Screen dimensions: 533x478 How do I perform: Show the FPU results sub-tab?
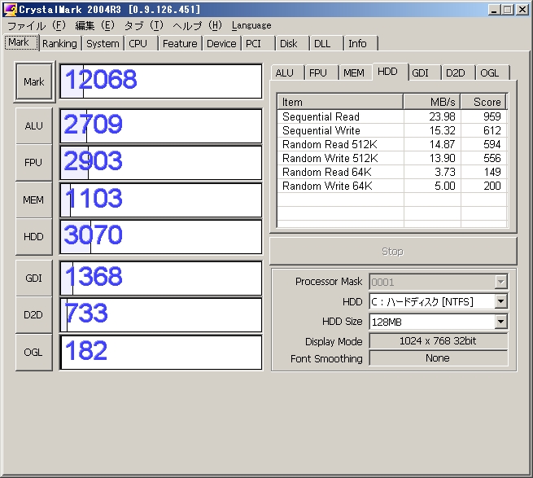[x=321, y=72]
